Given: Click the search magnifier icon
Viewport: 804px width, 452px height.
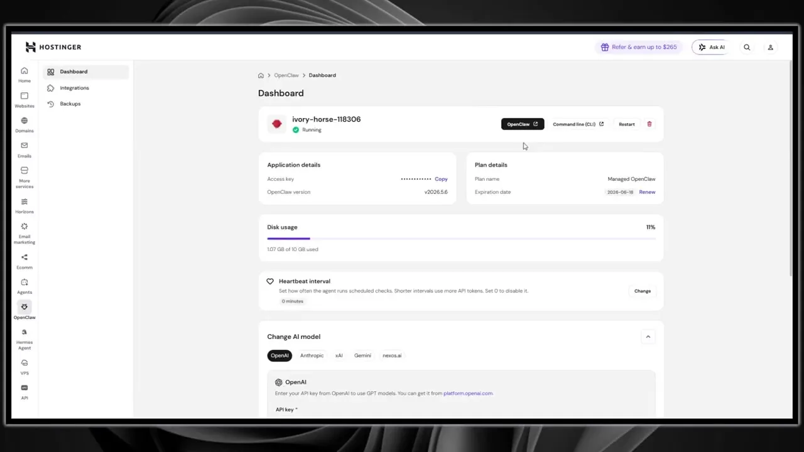Looking at the screenshot, I should (x=747, y=47).
